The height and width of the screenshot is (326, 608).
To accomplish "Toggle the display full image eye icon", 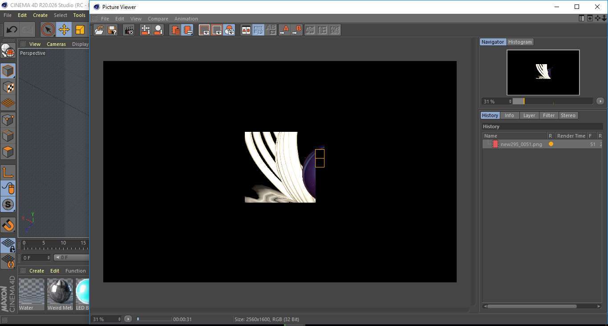I will (x=204, y=30).
